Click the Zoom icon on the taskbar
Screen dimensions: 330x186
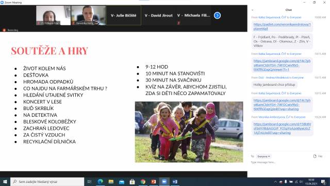tap(164, 181)
